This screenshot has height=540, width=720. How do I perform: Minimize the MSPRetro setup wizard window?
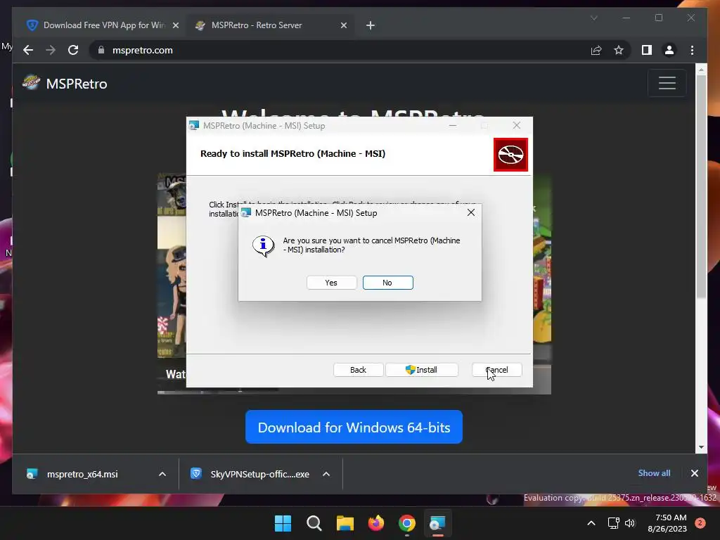pos(453,125)
